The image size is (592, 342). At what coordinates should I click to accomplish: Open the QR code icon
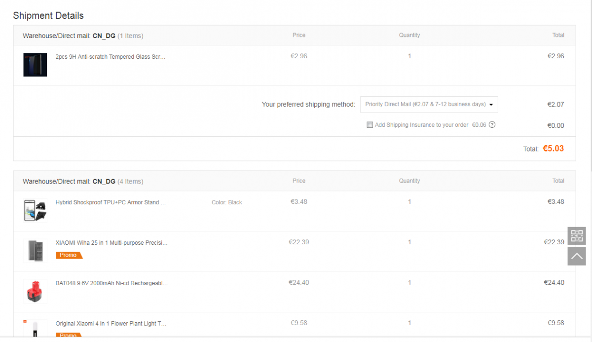coord(577,236)
